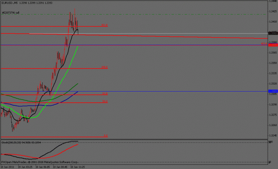Viewport: 278px width, 169px height.
Task: Click the 18 Jan 11:25 time label
Action: tap(77, 167)
